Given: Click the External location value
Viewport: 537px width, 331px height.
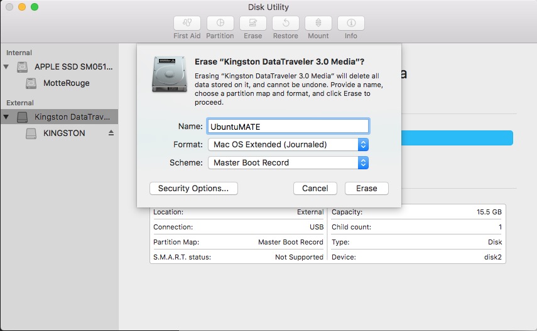Looking at the screenshot, I should click(310, 212).
